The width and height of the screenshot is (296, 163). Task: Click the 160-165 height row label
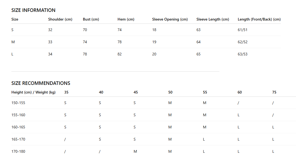coord(18,127)
